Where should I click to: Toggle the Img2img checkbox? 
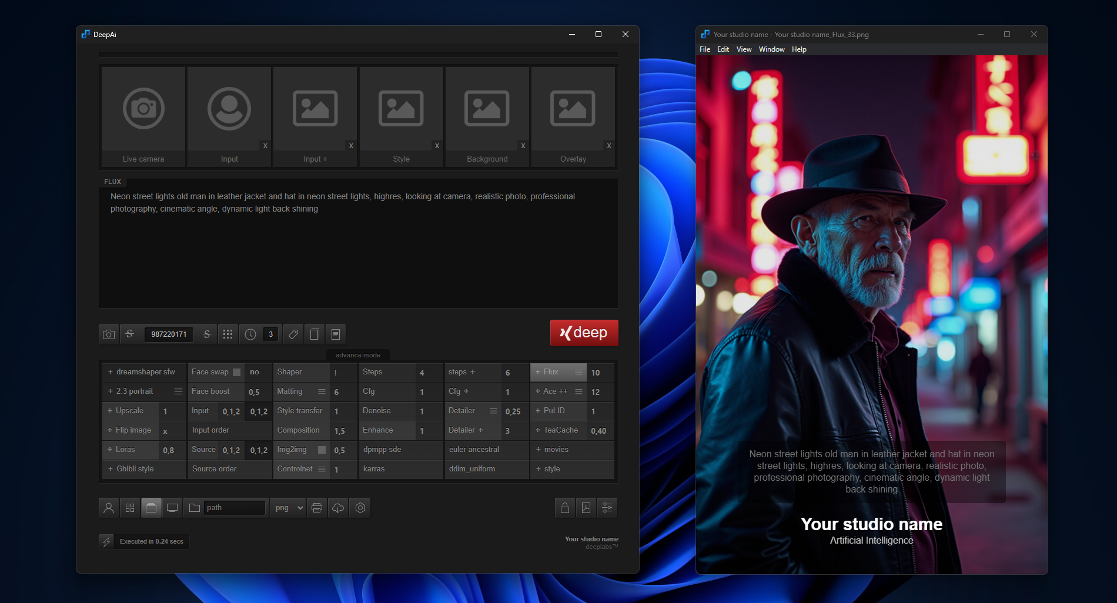[x=322, y=450]
